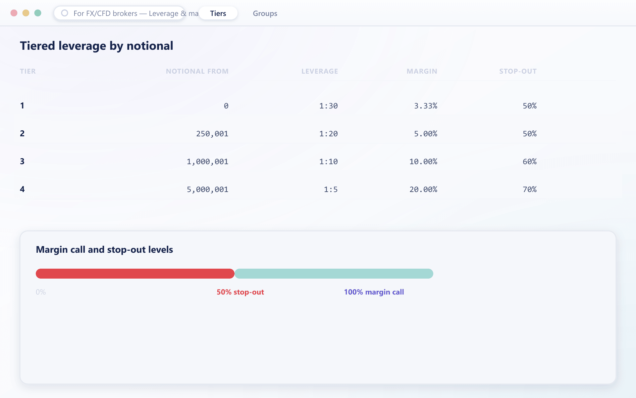
Task: Click margin value 10.00%
Action: (423, 162)
